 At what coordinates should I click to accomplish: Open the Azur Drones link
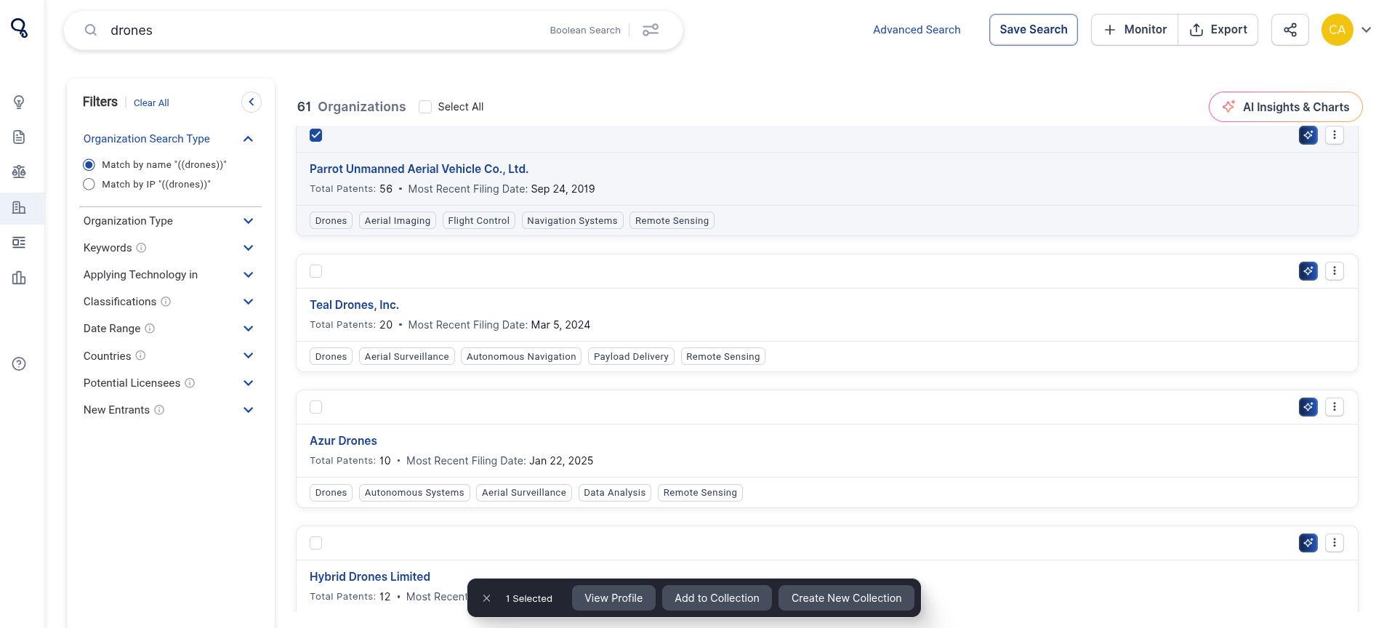point(343,440)
